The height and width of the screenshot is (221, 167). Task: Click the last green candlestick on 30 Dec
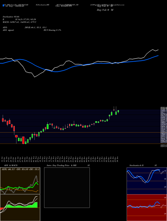118,112
